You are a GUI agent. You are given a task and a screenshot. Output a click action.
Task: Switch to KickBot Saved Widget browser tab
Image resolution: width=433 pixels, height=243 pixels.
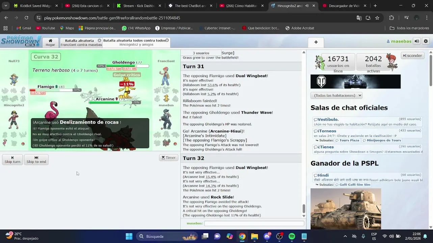36,6
